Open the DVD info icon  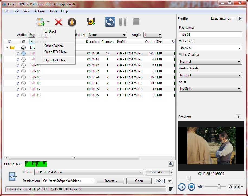tap(72, 22)
